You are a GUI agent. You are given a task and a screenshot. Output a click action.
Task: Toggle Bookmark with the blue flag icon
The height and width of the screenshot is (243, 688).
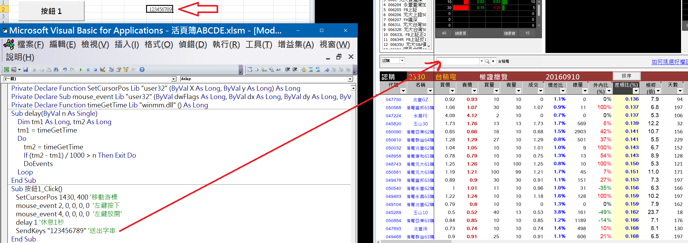click(x=327, y=70)
